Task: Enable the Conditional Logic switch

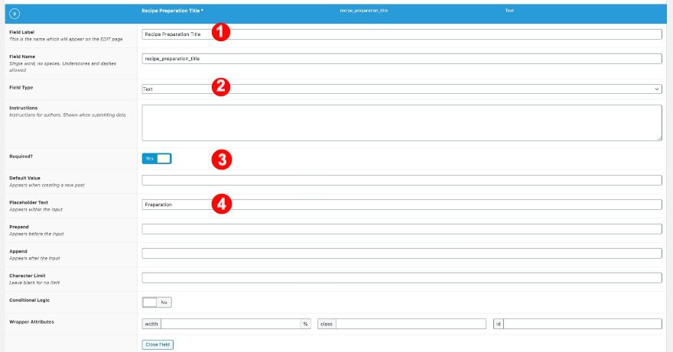Action: [157, 302]
